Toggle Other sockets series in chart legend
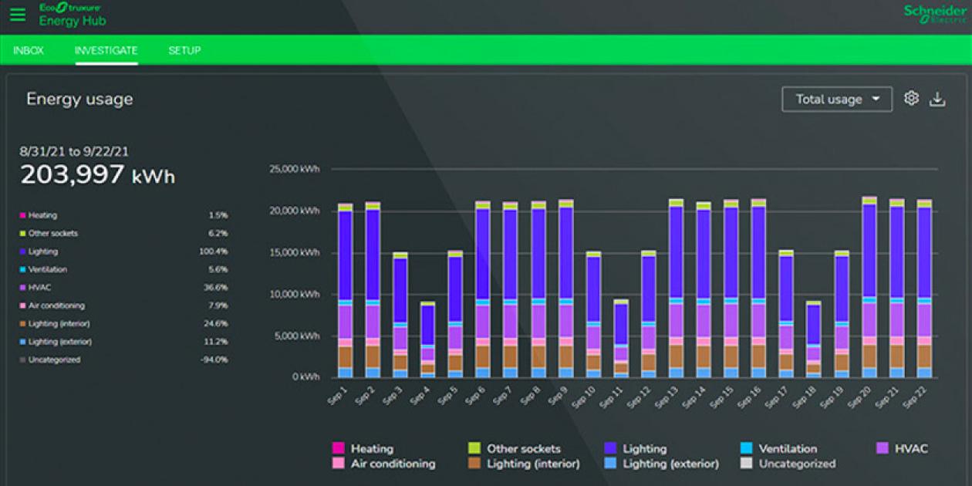The image size is (972, 486). 515,448
